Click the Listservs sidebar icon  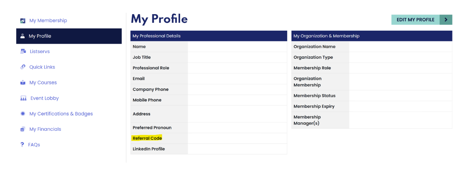point(23,51)
